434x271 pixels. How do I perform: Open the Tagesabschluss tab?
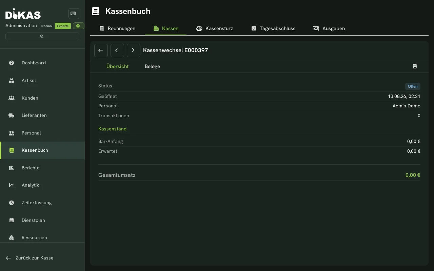pos(273,28)
